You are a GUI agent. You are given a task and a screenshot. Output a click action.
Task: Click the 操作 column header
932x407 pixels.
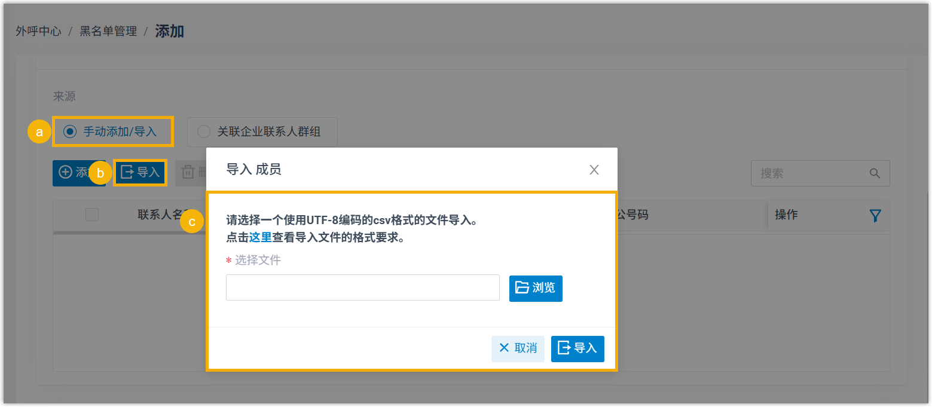(x=786, y=215)
